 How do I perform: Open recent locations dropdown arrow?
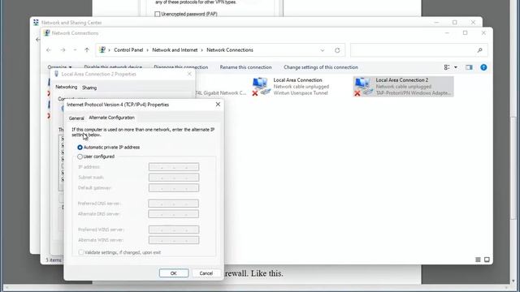click(75, 50)
